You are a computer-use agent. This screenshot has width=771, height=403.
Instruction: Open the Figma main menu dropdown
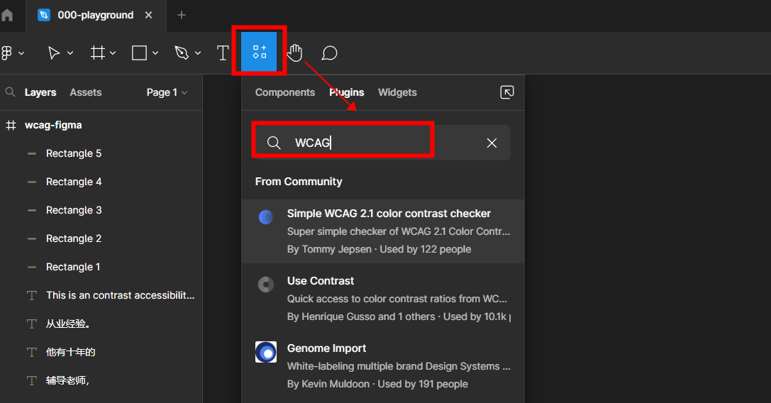[13, 53]
